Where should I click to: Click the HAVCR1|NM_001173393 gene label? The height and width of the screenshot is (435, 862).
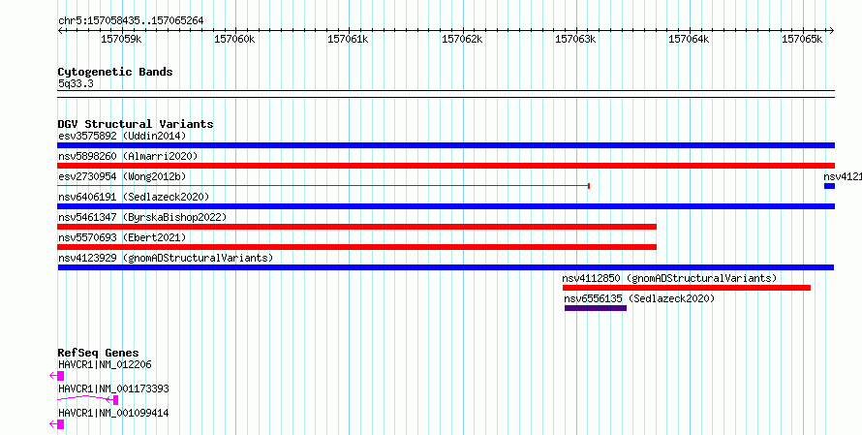click(113, 388)
